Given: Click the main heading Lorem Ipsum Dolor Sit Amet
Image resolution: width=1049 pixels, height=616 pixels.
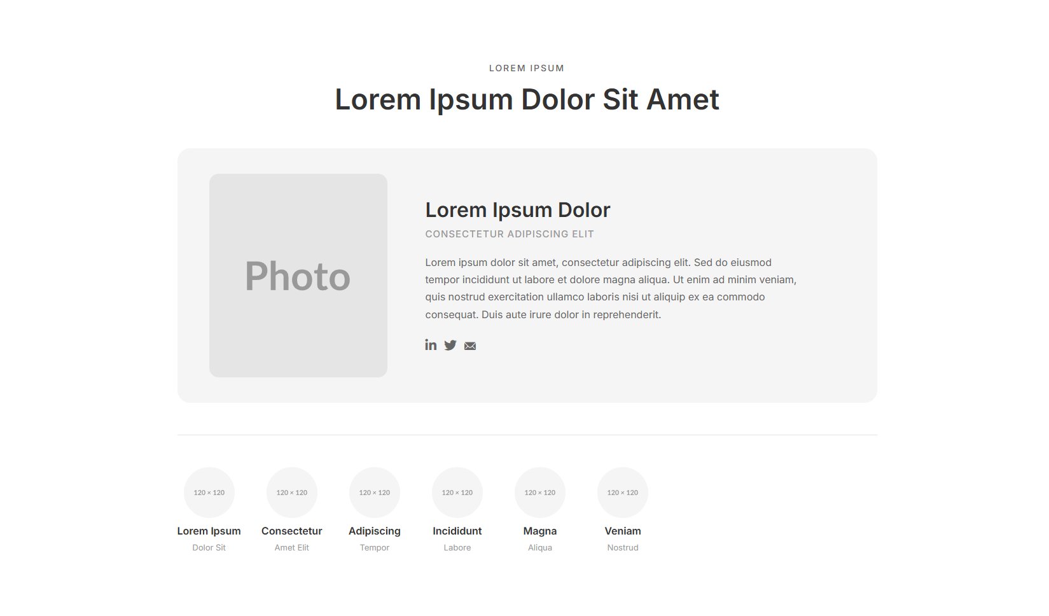Looking at the screenshot, I should click(527, 100).
